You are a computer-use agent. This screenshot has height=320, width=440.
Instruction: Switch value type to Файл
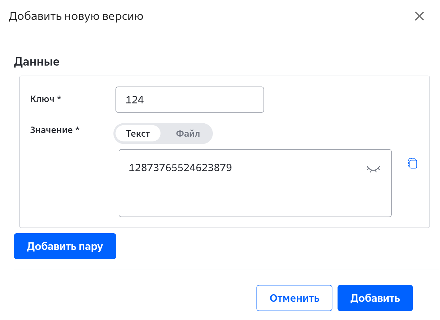(x=188, y=133)
